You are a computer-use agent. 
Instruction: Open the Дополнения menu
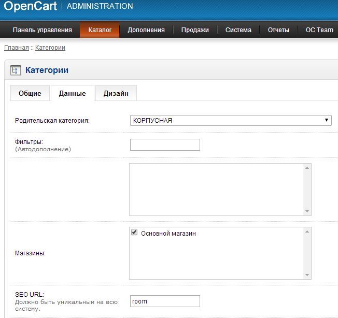coord(146,30)
